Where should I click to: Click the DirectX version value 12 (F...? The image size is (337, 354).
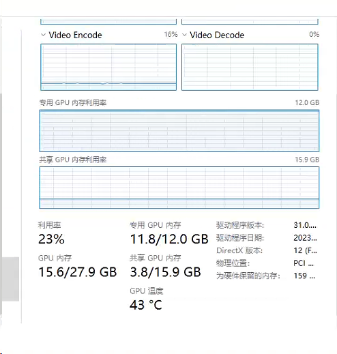tap(305, 251)
